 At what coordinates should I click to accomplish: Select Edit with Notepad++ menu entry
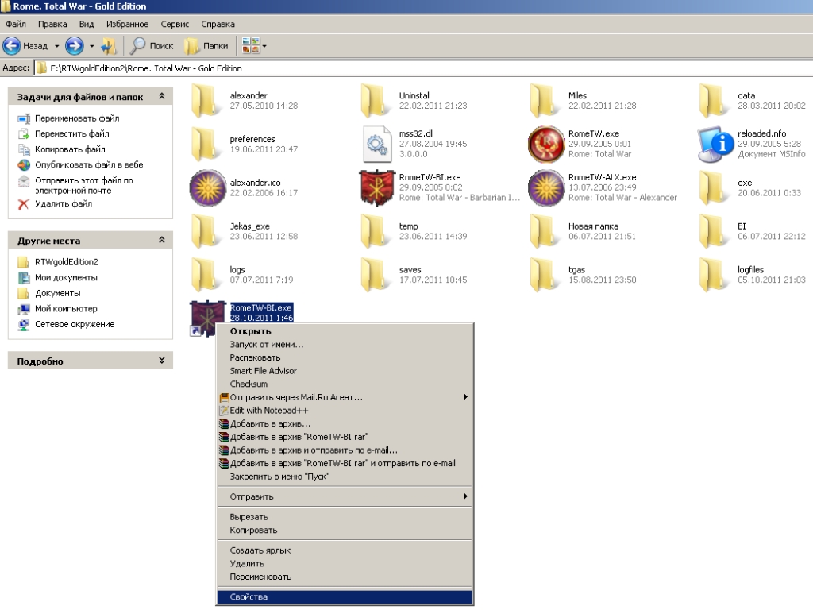(268, 411)
